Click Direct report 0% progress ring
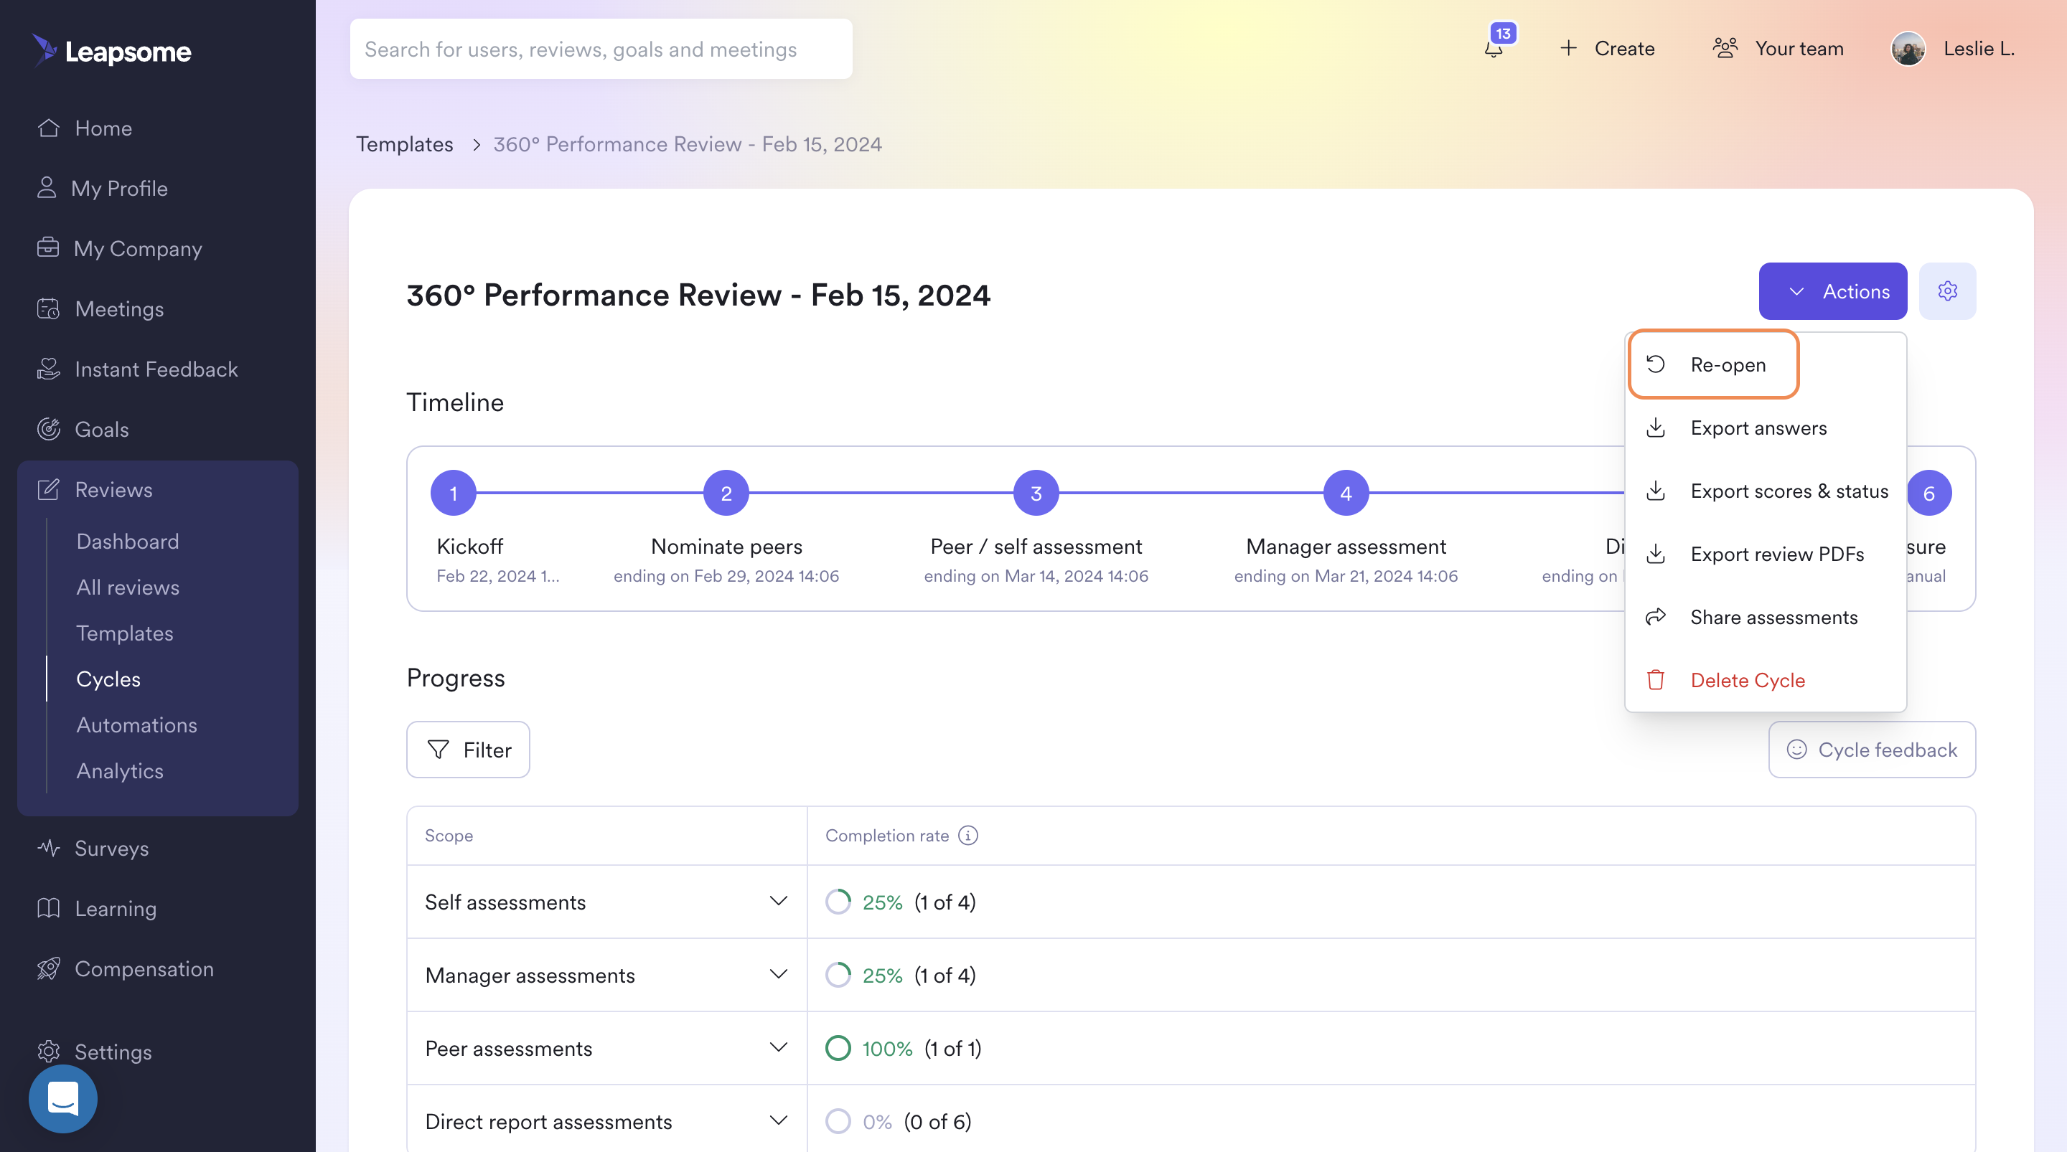Viewport: 2067px width, 1152px height. (838, 1120)
